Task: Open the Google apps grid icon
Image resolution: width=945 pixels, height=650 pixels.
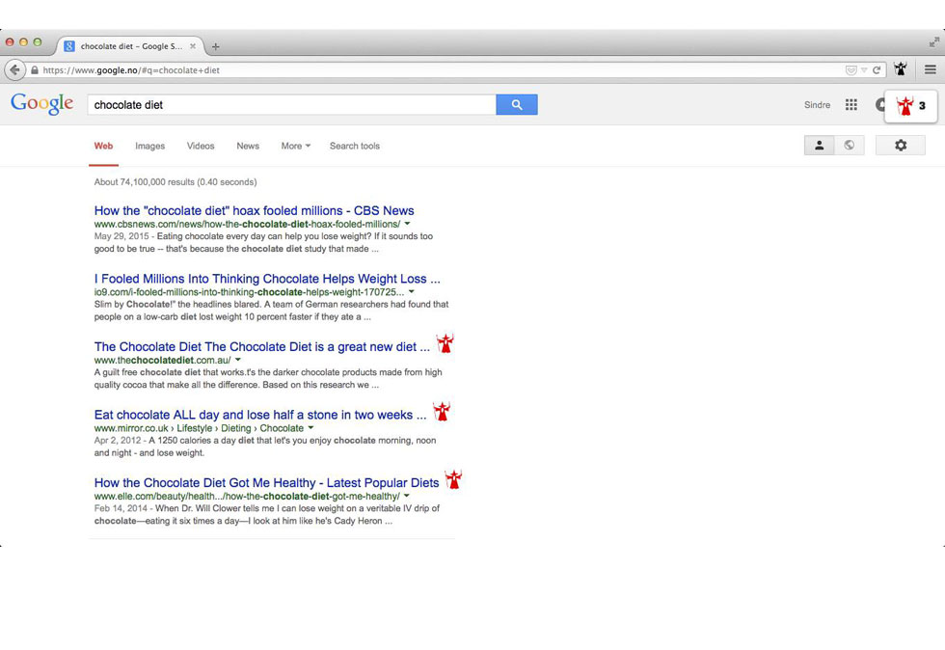Action: point(850,105)
